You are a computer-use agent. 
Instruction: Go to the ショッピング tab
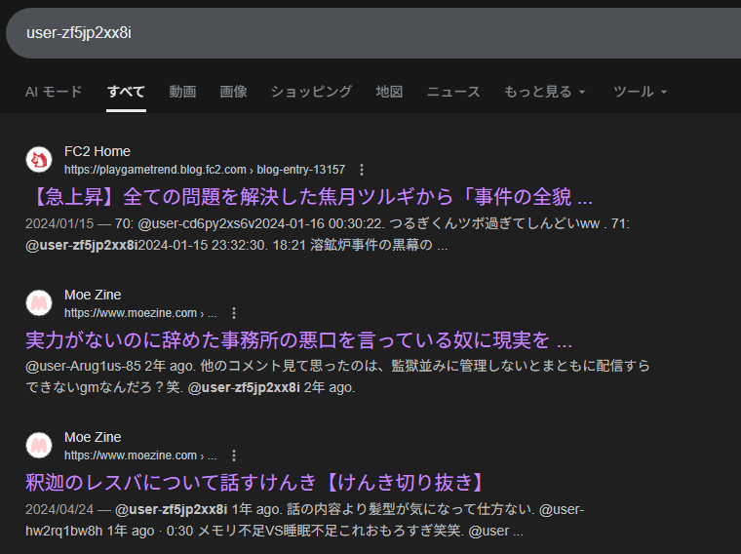311,92
